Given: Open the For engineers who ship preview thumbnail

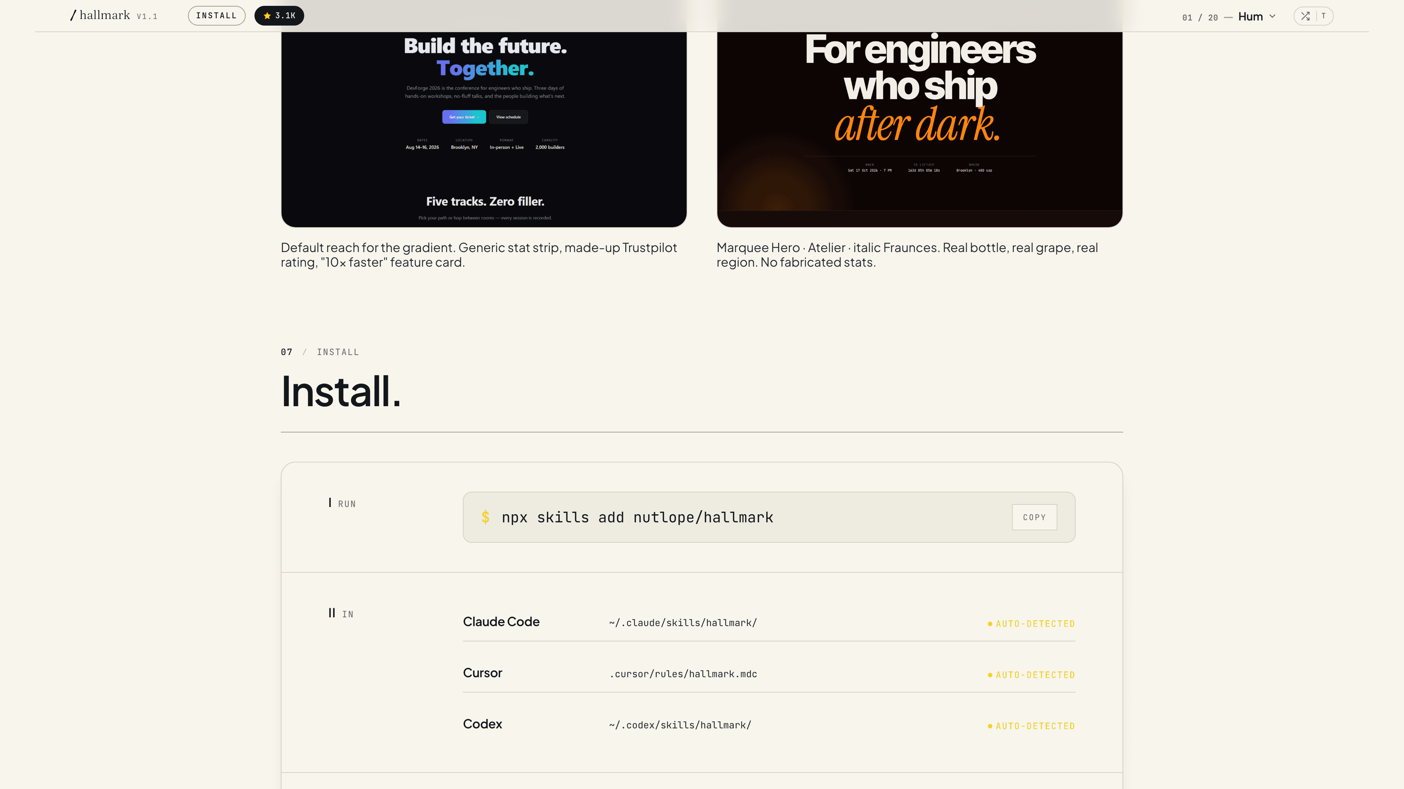Looking at the screenshot, I should [920, 129].
